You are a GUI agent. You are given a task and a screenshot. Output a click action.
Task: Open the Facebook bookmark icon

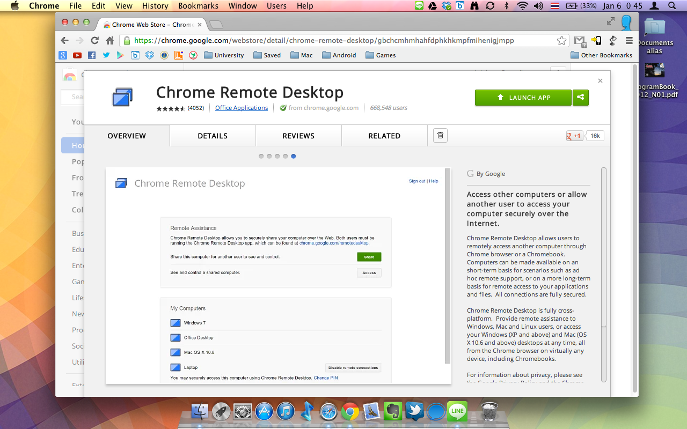click(92, 55)
